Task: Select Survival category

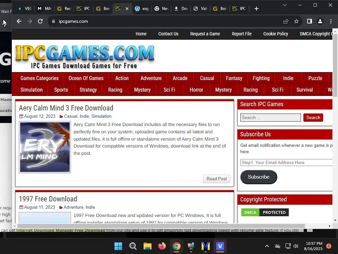Action: click(x=304, y=90)
